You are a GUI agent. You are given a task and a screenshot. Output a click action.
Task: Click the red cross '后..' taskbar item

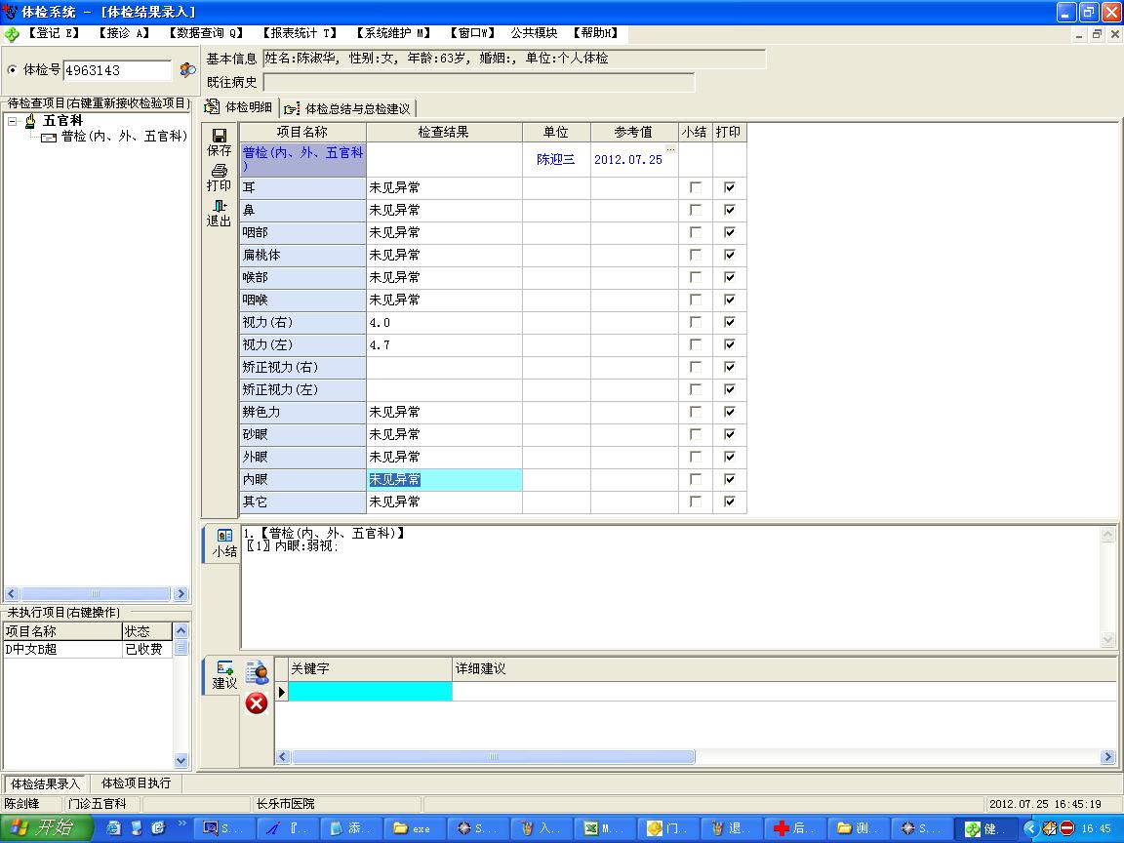point(794,828)
